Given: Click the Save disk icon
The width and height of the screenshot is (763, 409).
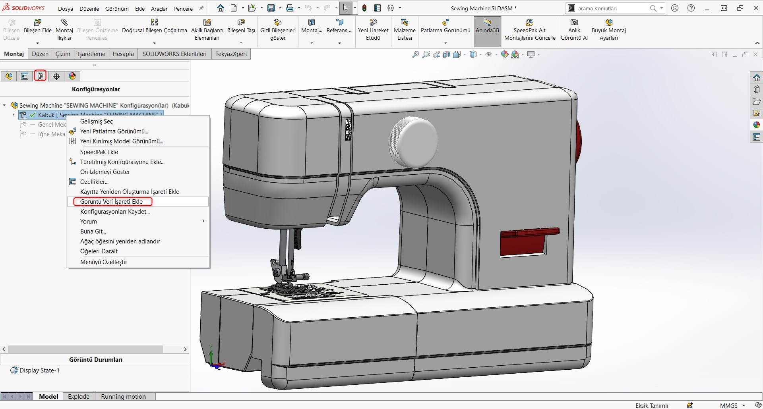Looking at the screenshot, I should [x=271, y=8].
